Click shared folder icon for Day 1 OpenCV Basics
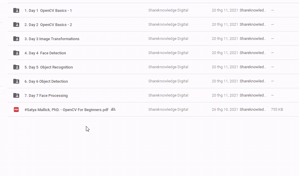The height and width of the screenshot is (176, 299). tap(16, 10)
